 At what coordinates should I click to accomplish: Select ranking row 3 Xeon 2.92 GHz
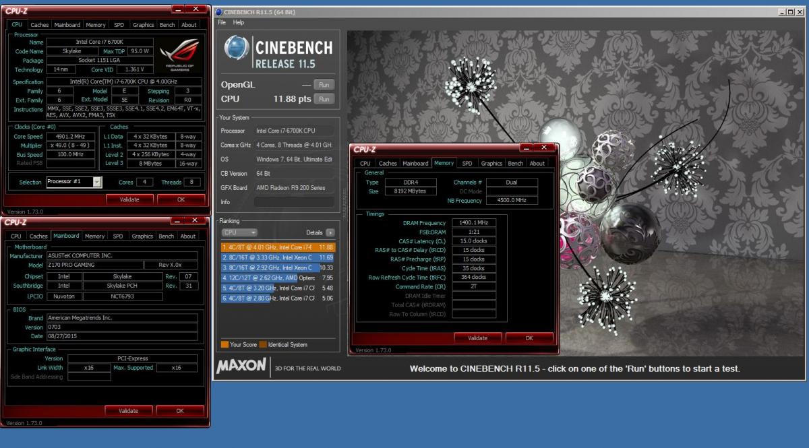[x=278, y=267]
